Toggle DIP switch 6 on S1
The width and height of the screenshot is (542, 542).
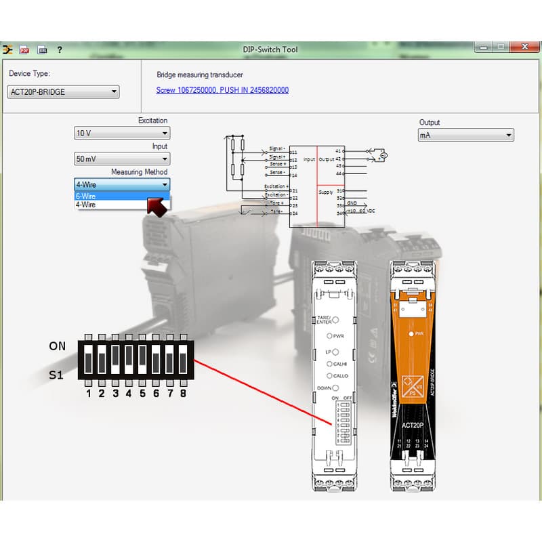tap(156, 359)
